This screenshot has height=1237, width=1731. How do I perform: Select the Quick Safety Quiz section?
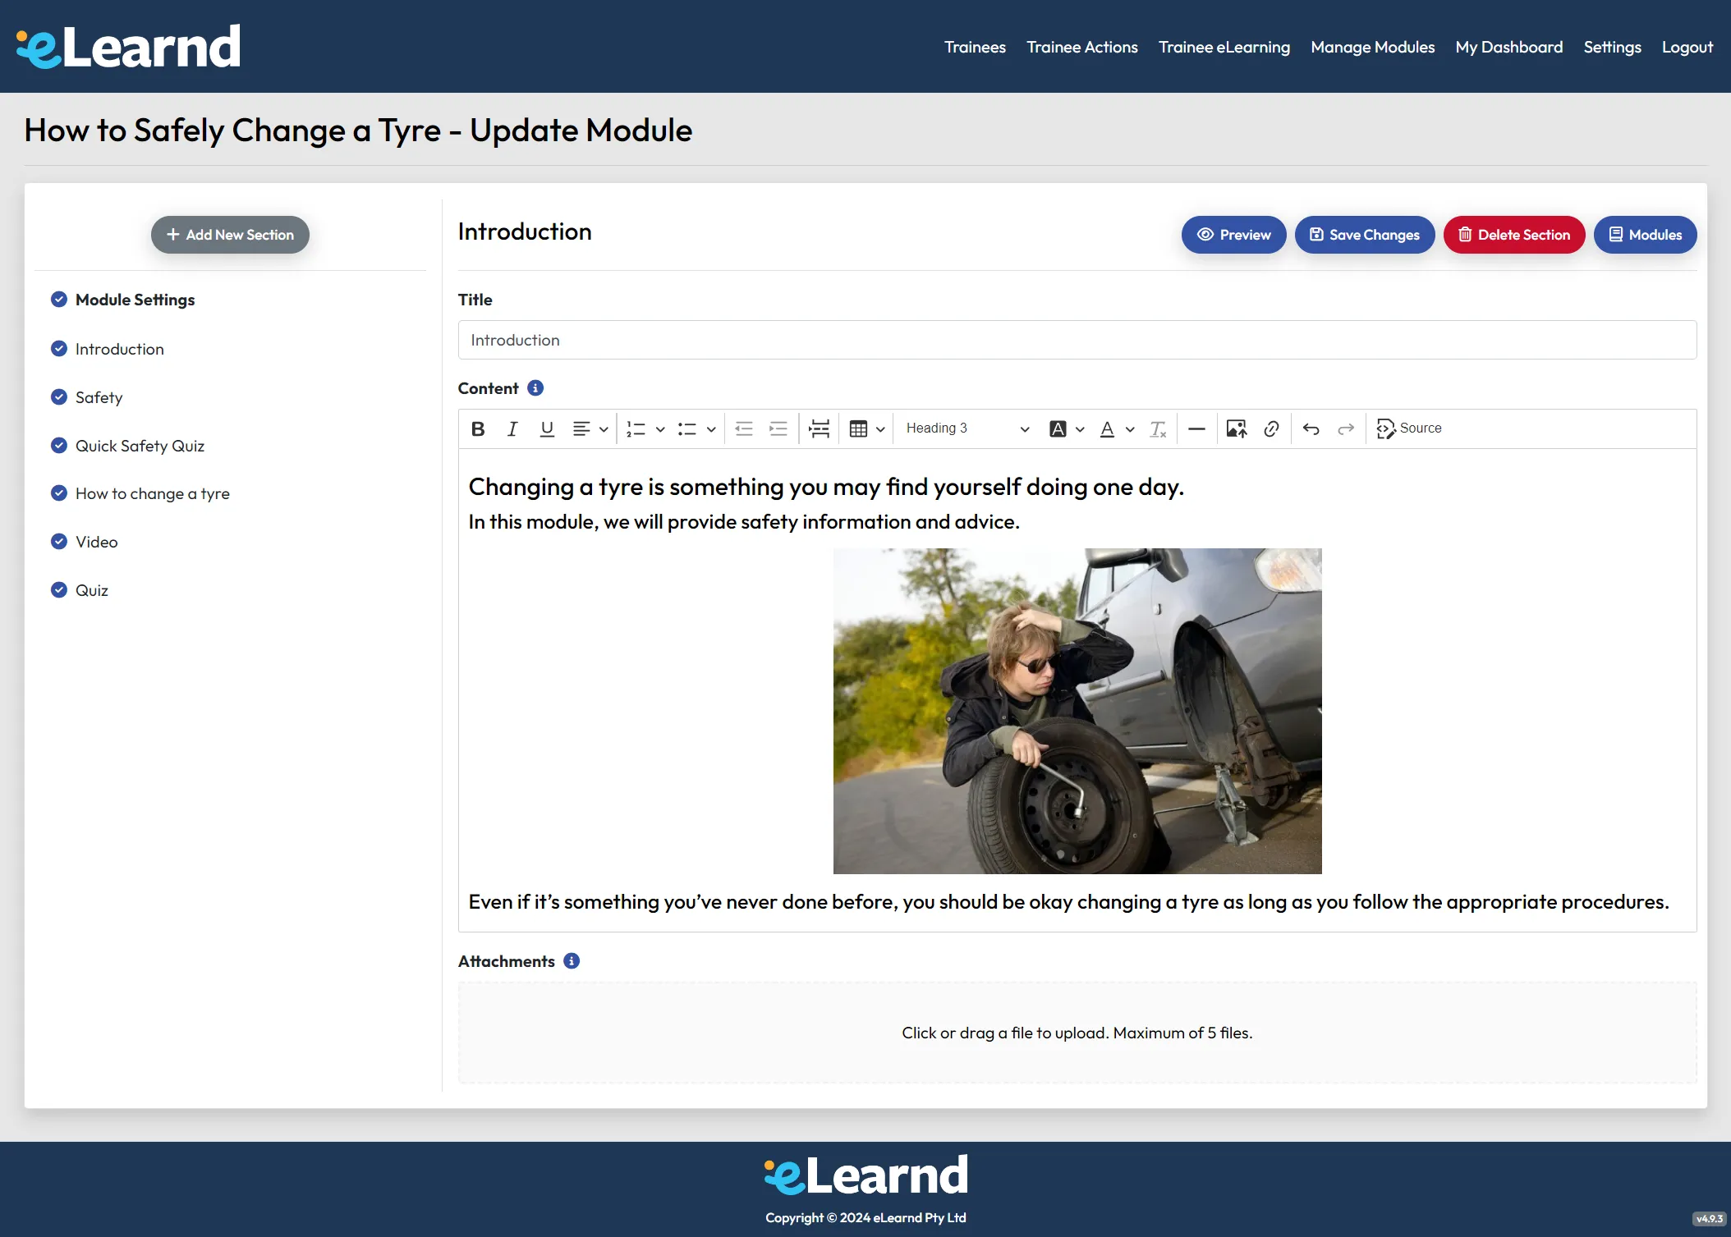pos(140,446)
